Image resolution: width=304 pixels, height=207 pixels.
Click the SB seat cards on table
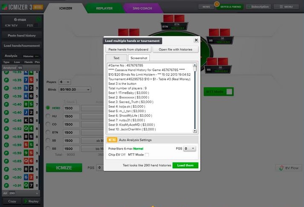click(219, 32)
